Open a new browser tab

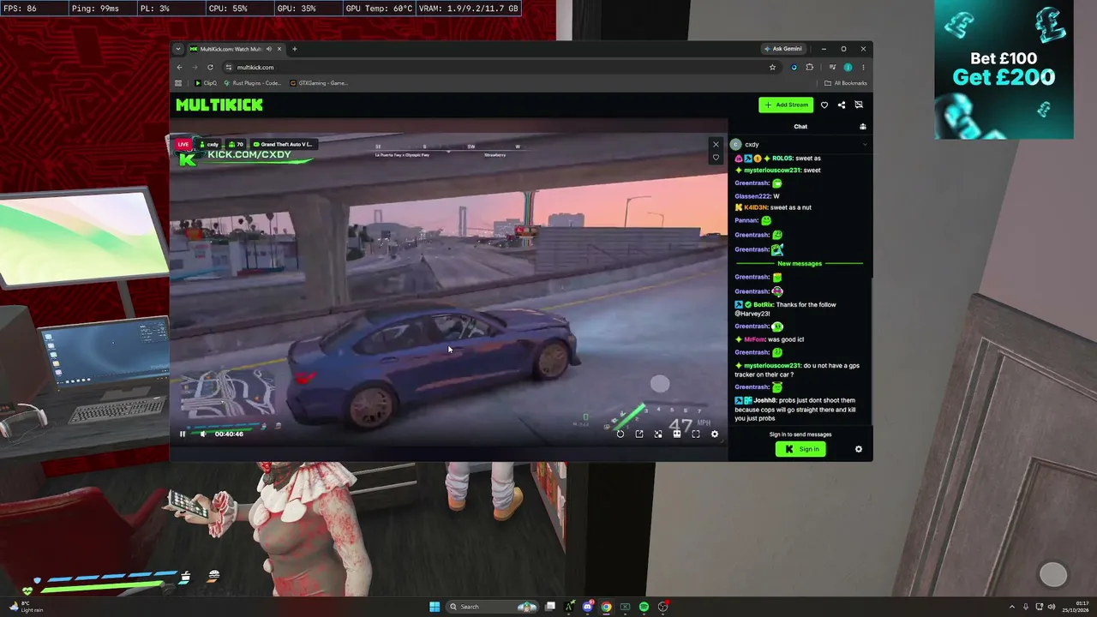coord(294,49)
